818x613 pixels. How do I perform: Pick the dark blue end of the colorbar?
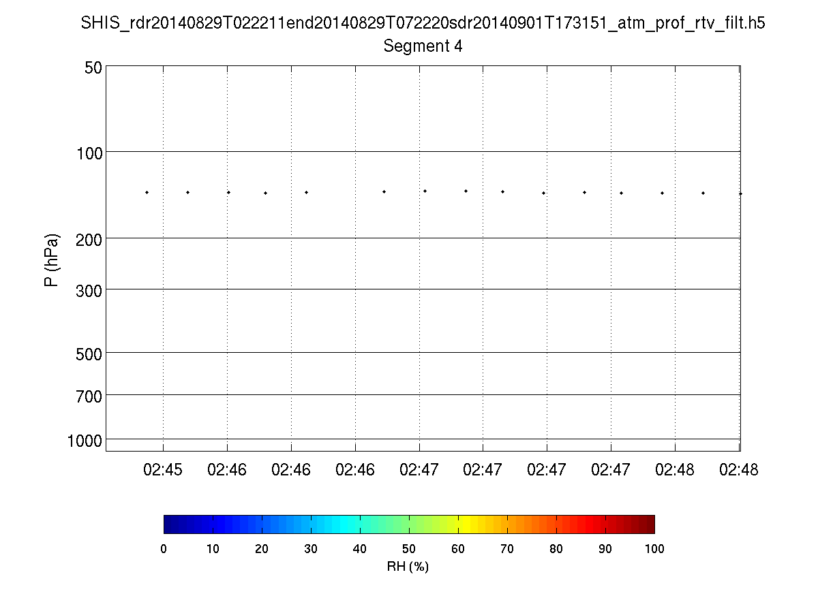click(x=169, y=524)
